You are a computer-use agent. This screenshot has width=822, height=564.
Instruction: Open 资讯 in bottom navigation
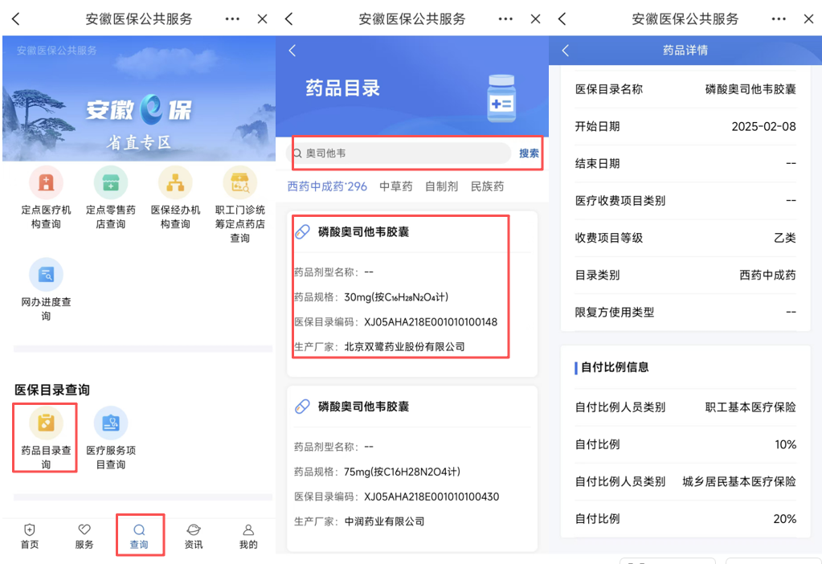(x=194, y=536)
